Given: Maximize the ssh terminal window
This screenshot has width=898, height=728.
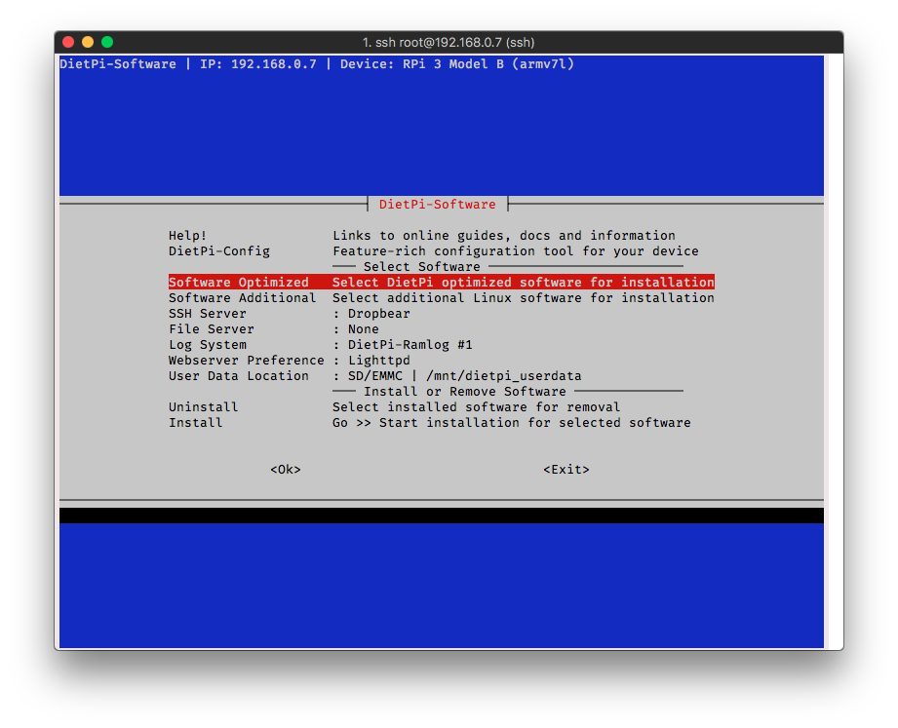Looking at the screenshot, I should coord(107,42).
